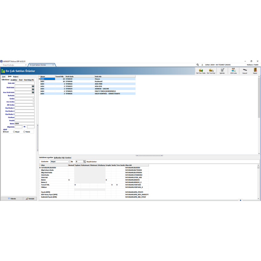Click the search magnifier icon in title bar
Image resolution: width=261 pixels, height=261 pixels.
[x=198, y=65]
